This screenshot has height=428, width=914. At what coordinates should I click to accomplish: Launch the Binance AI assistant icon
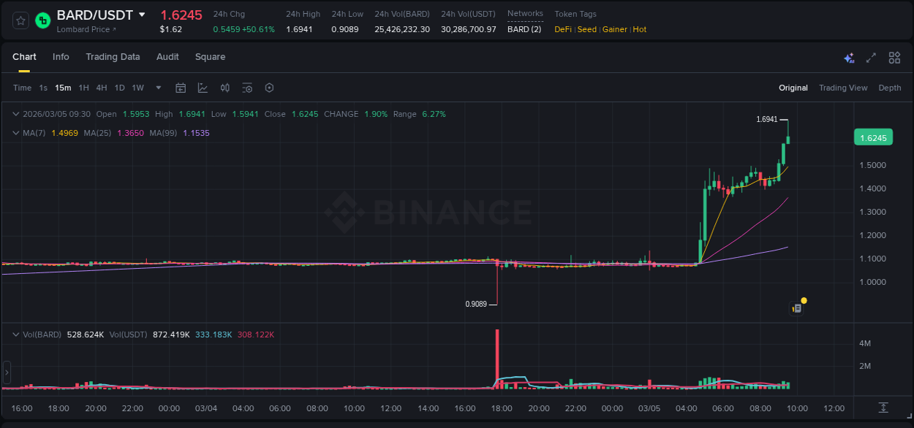(x=849, y=57)
